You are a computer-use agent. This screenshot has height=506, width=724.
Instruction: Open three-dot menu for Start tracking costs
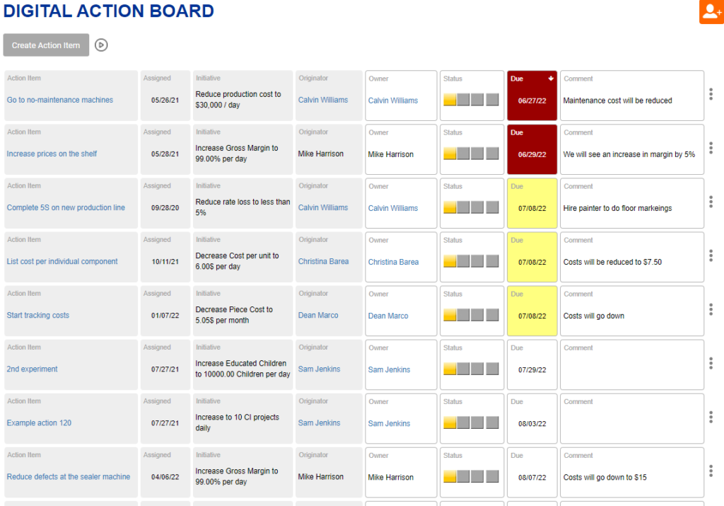tap(711, 309)
